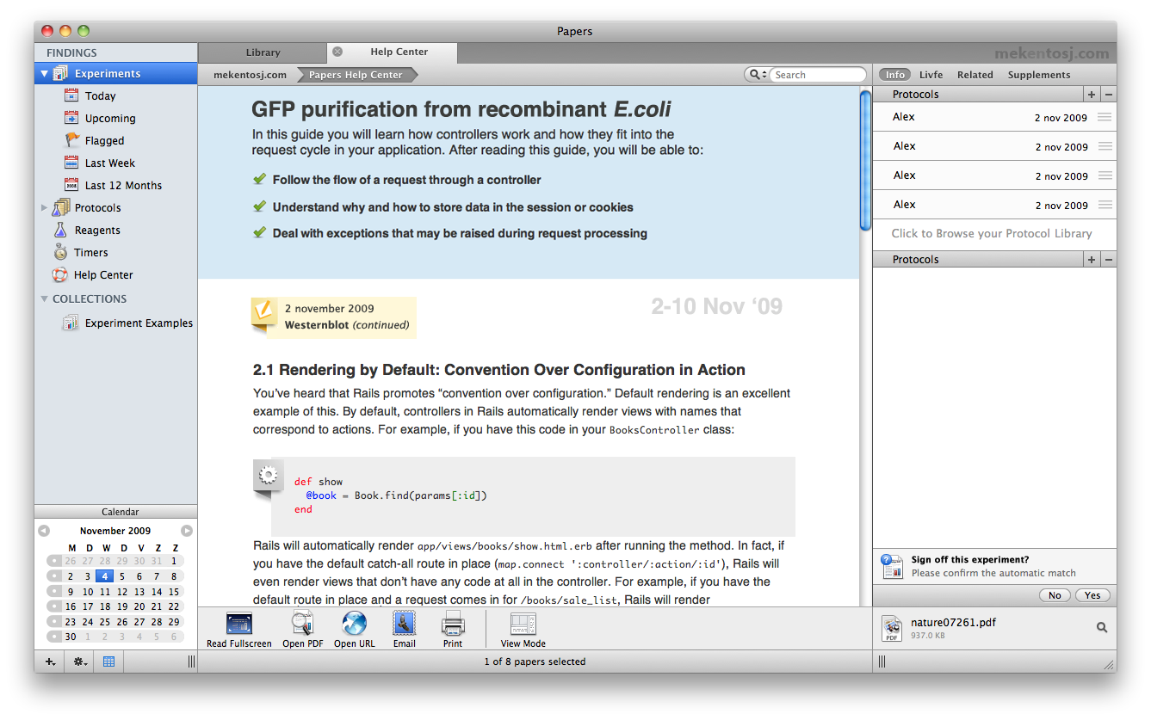
Task: Click the Print toolbar icon
Action: (453, 625)
